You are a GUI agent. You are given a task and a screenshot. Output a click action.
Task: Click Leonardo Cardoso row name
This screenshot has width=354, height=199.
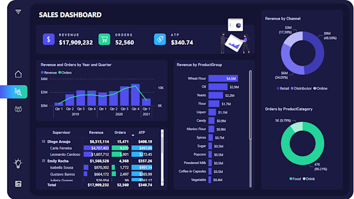[x=65, y=154]
